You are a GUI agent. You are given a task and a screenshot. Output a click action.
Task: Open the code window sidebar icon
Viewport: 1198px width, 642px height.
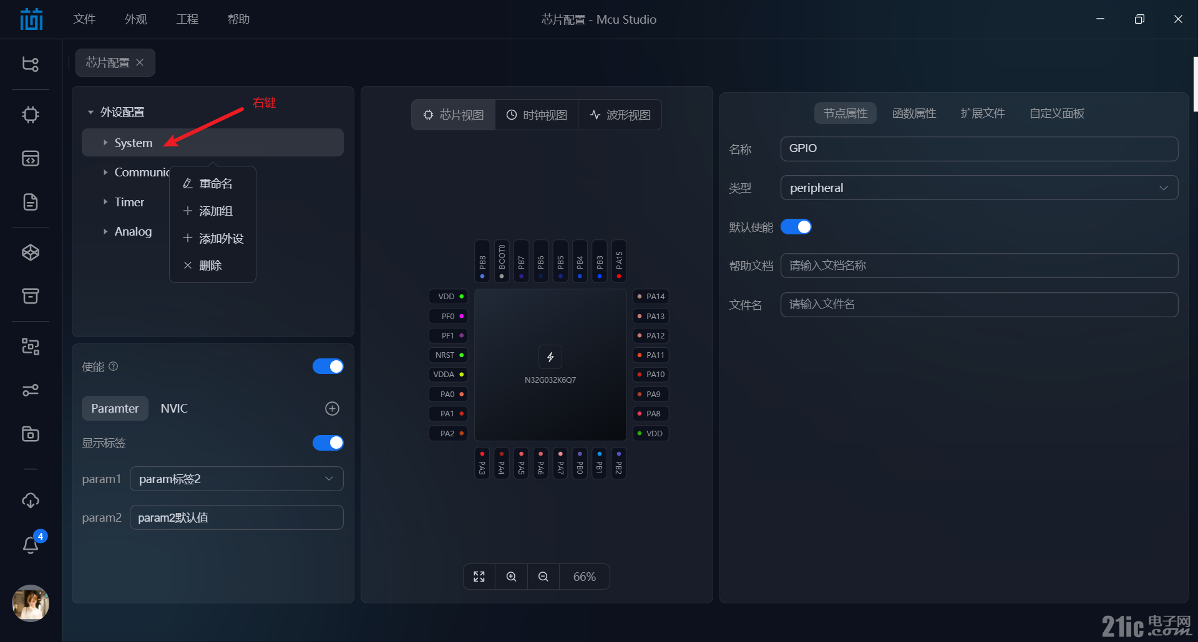click(x=31, y=158)
